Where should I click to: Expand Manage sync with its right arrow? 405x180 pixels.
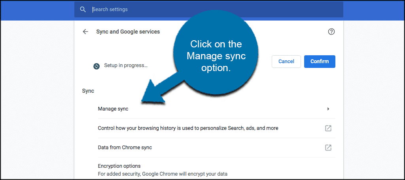coord(328,109)
